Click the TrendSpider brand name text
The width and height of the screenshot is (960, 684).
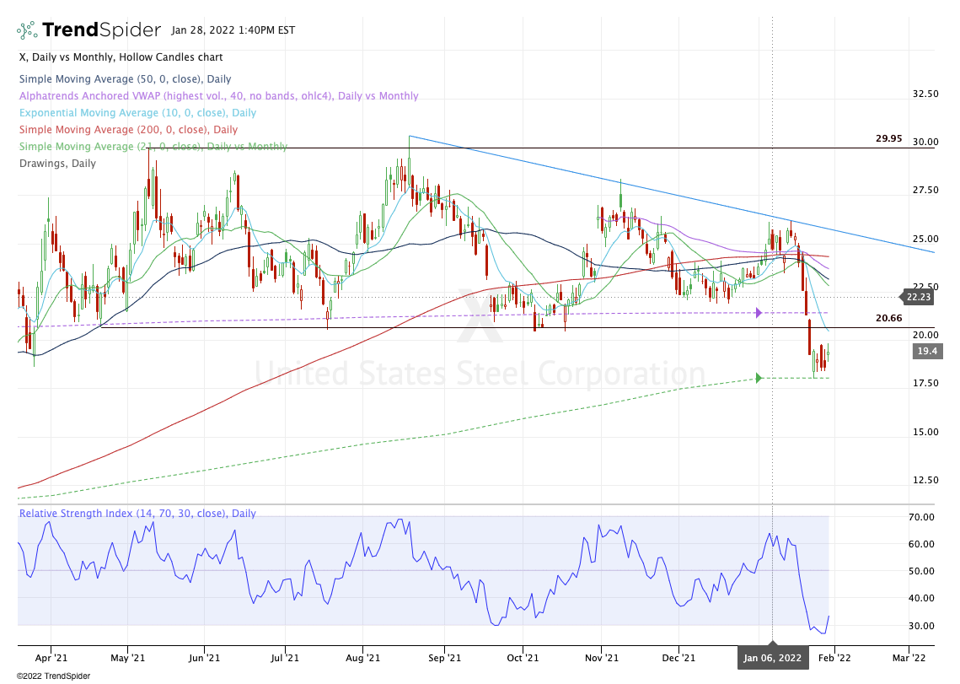click(x=101, y=30)
